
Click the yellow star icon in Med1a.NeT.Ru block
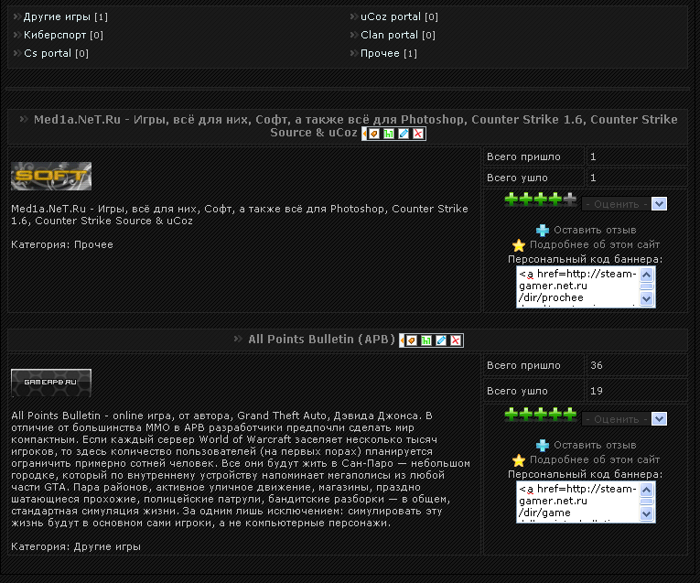[519, 245]
